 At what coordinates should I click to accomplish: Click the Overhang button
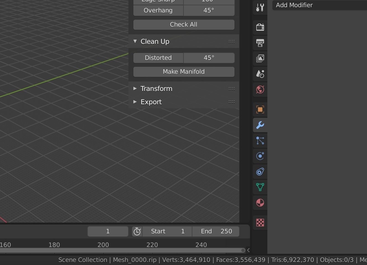tap(158, 11)
